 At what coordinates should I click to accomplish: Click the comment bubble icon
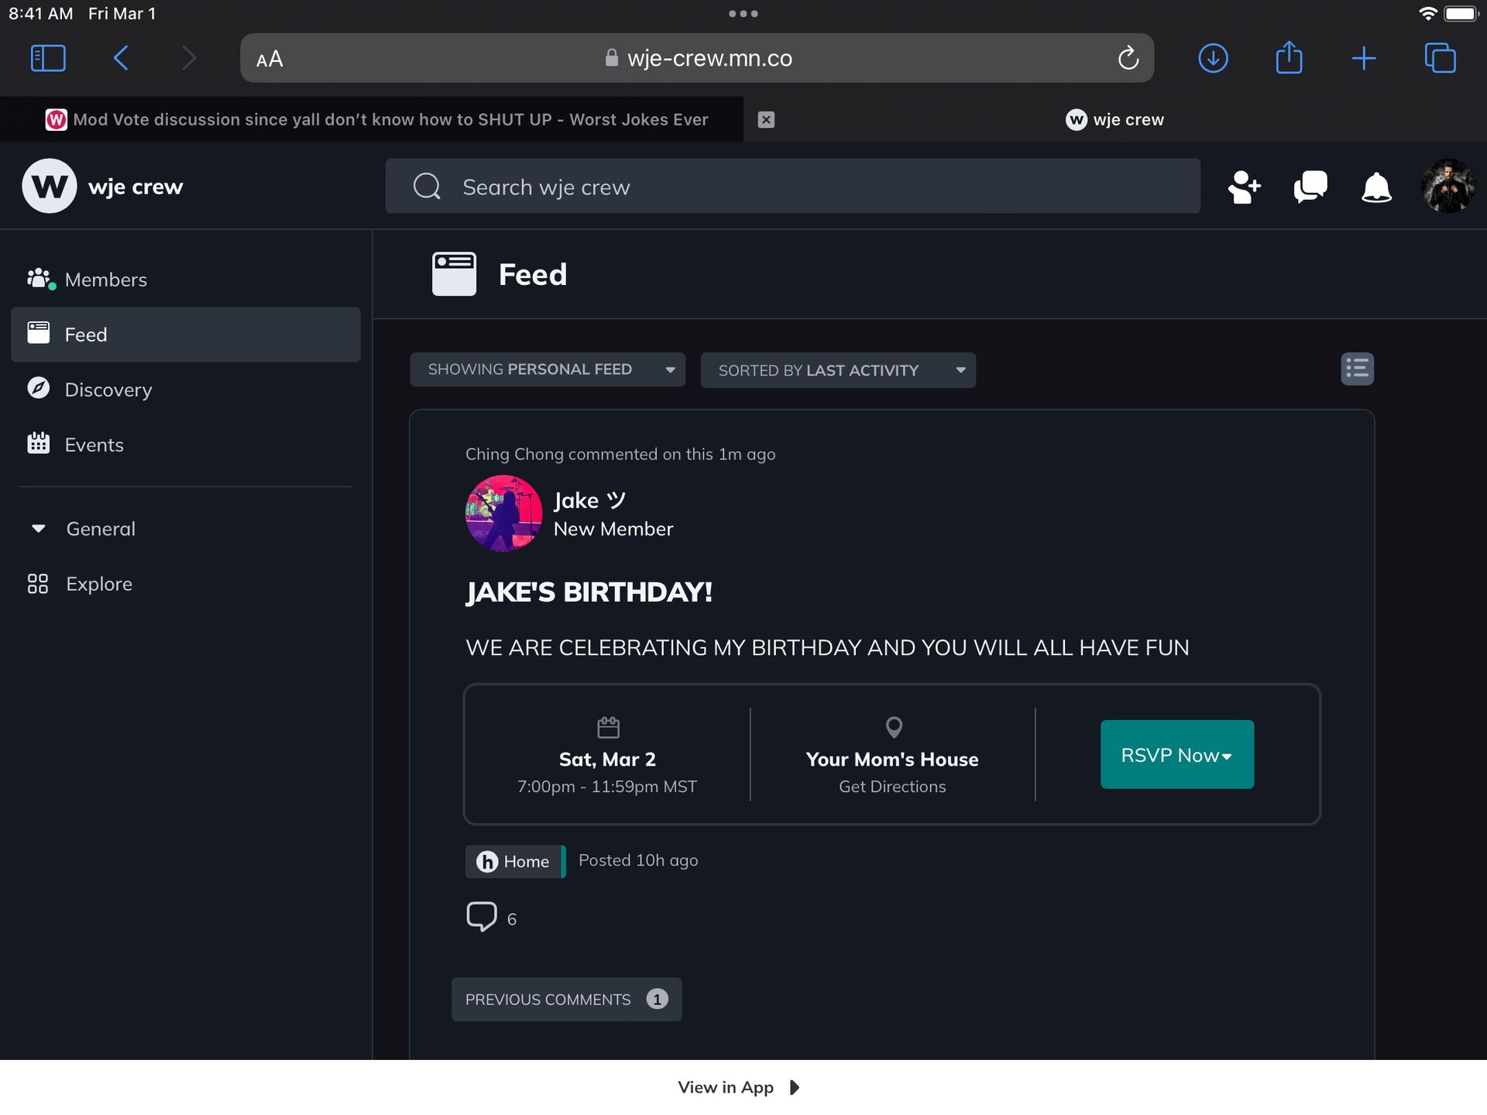[482, 917]
